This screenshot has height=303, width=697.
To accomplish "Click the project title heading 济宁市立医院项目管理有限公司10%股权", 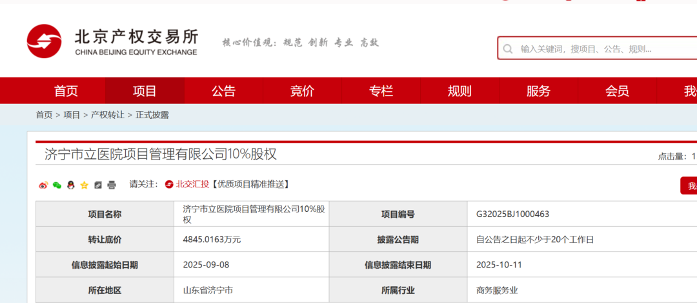I will [161, 154].
